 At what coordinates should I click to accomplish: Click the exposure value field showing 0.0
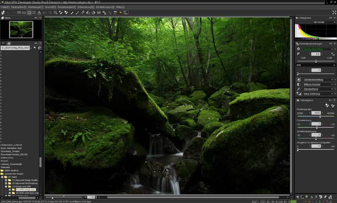pos(316,54)
